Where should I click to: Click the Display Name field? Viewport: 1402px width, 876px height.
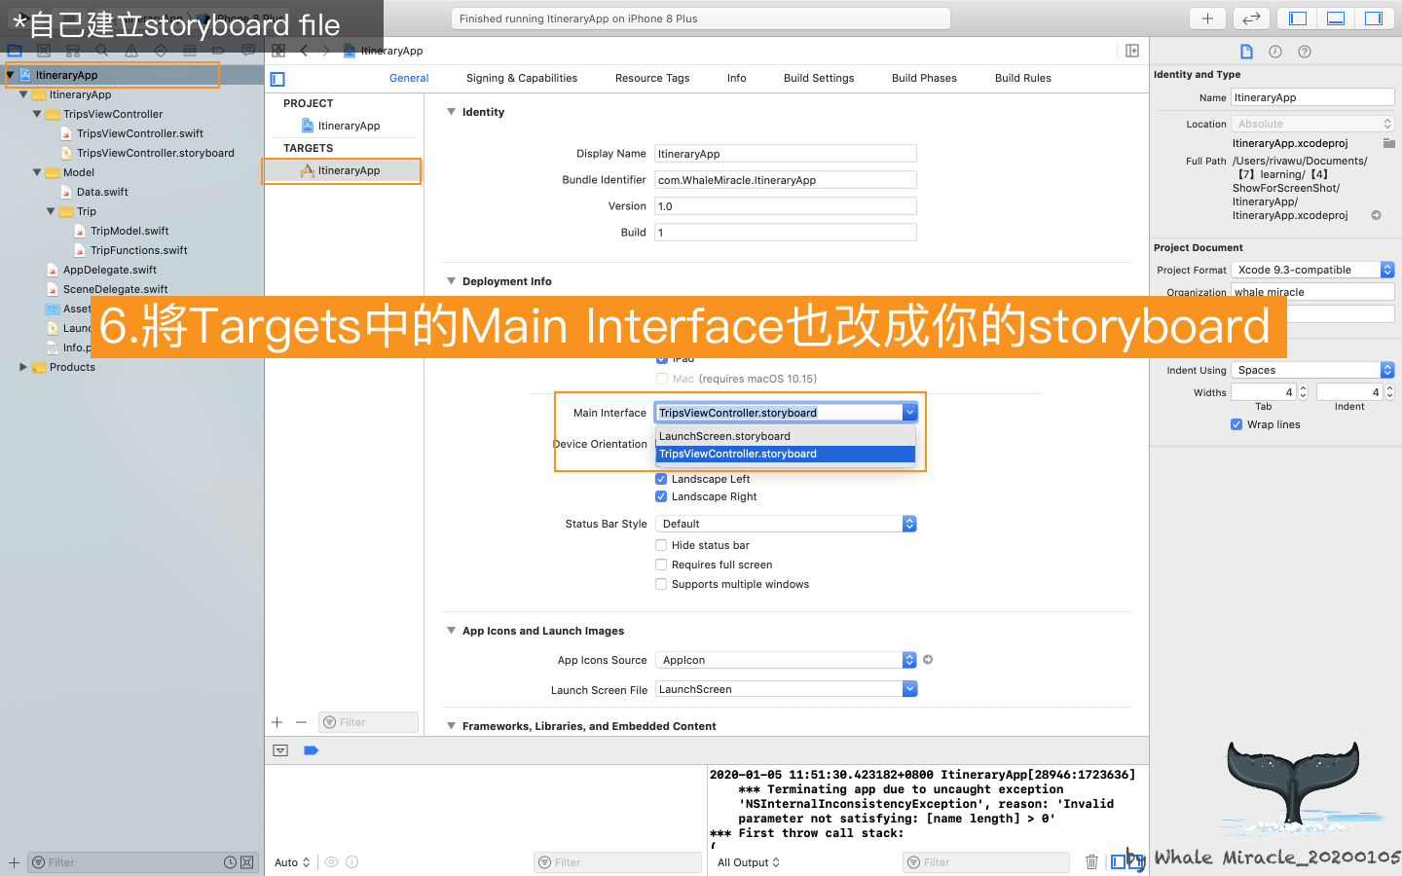[x=786, y=154]
